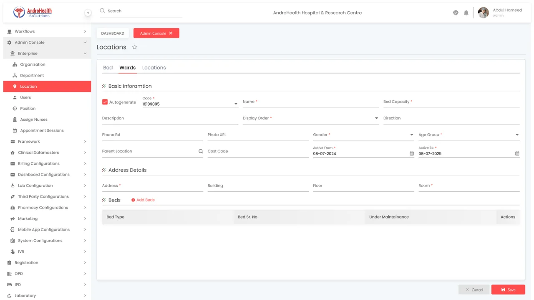
Task: Collapse sidebar with the arrow button
Action: pyautogui.click(x=88, y=13)
